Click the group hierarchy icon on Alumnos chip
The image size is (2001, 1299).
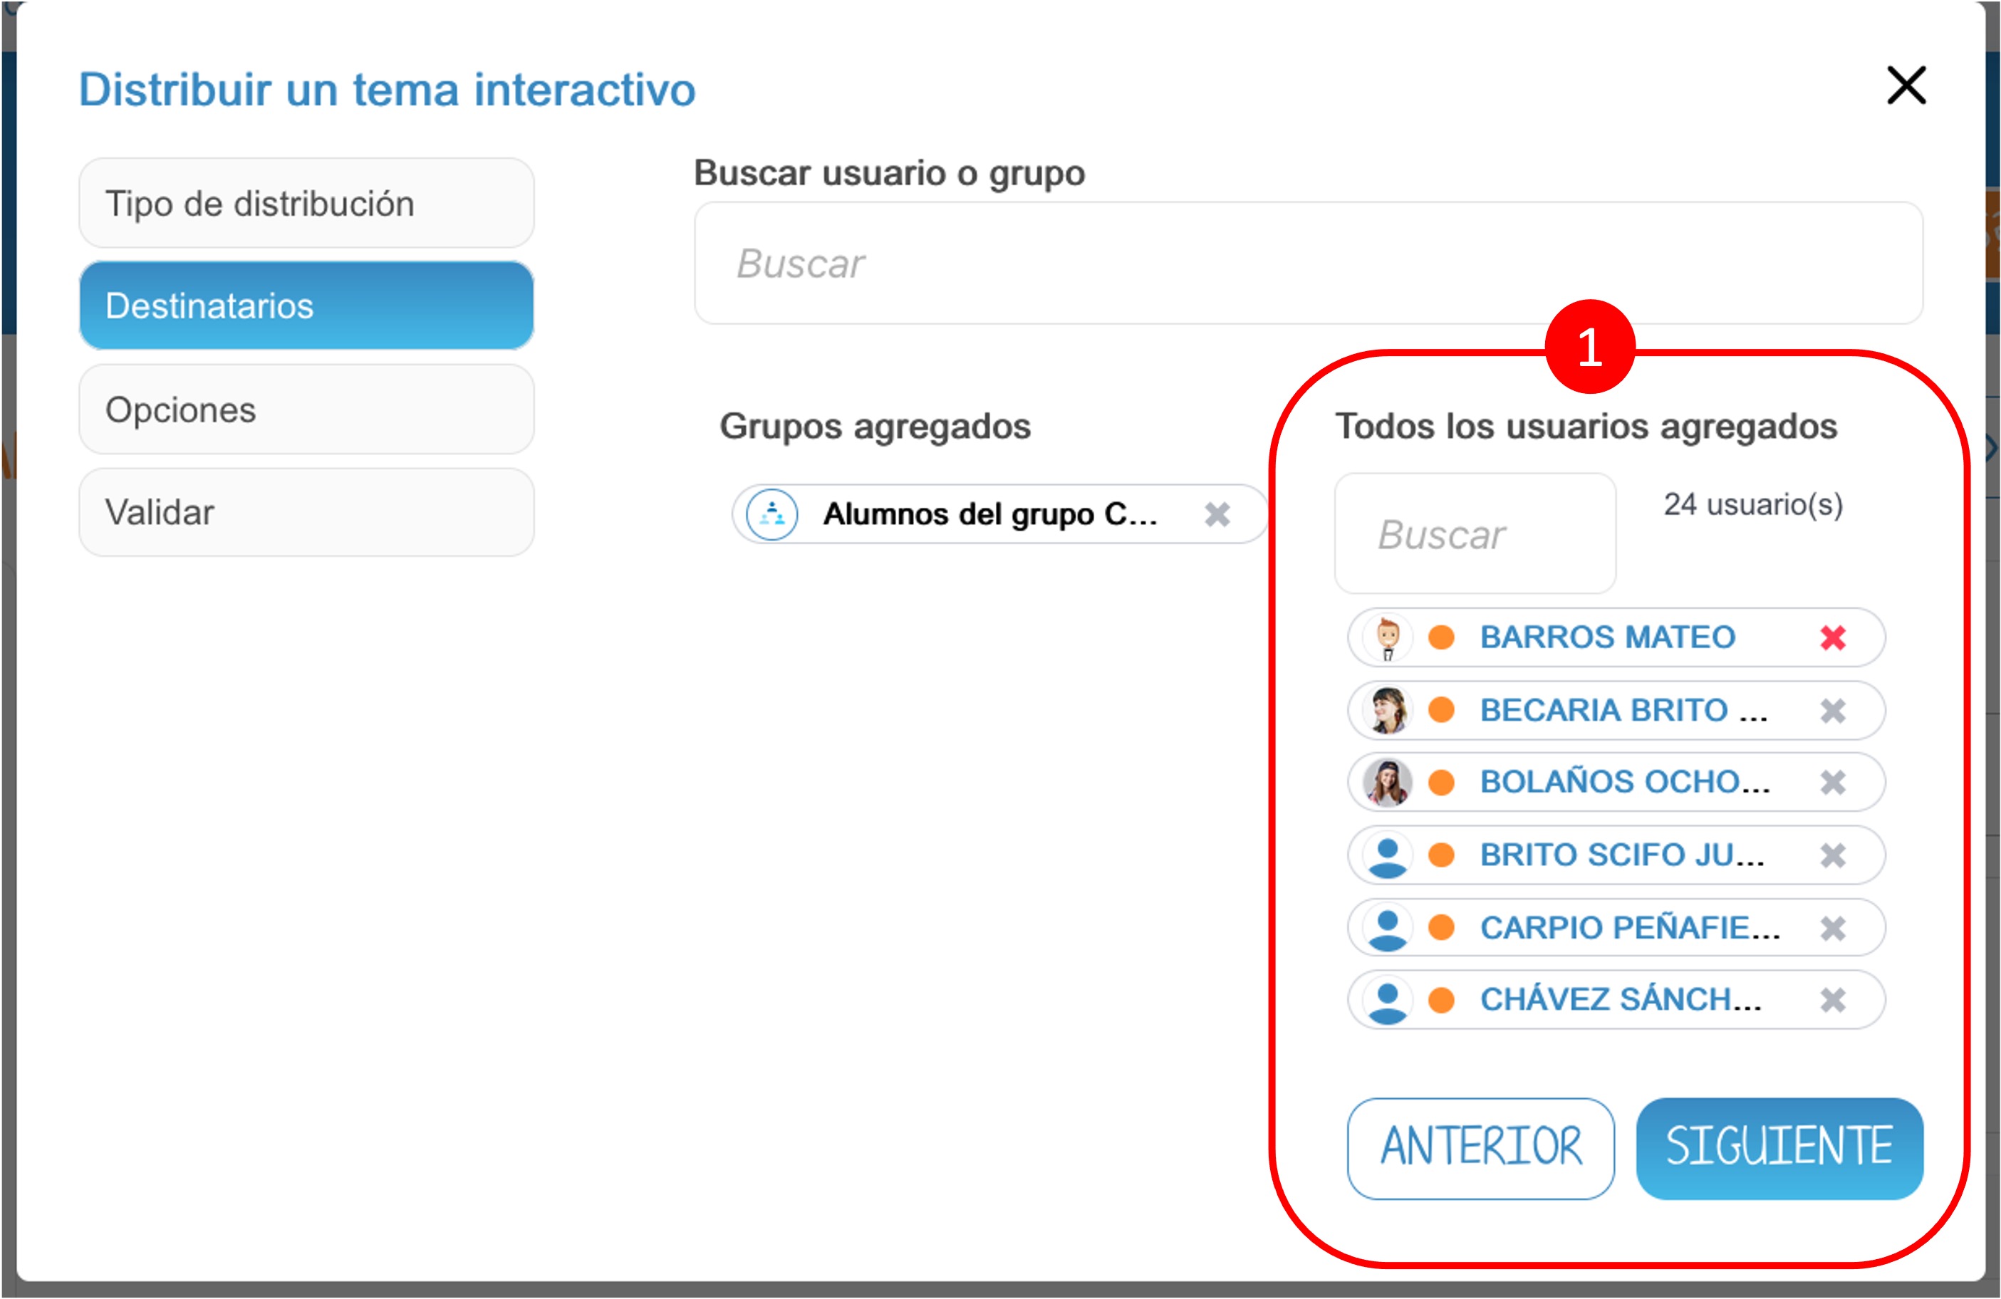[x=771, y=513]
